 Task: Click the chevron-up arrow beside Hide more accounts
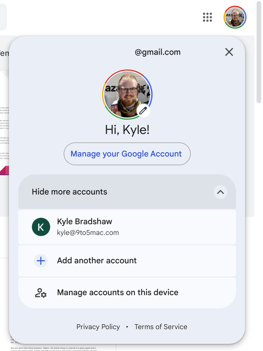click(x=220, y=192)
